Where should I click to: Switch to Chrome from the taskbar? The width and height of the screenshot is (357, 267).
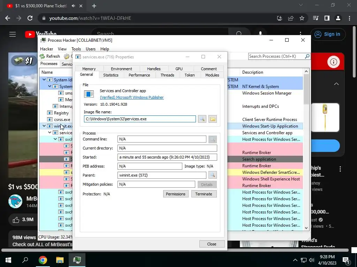[x=43, y=260]
